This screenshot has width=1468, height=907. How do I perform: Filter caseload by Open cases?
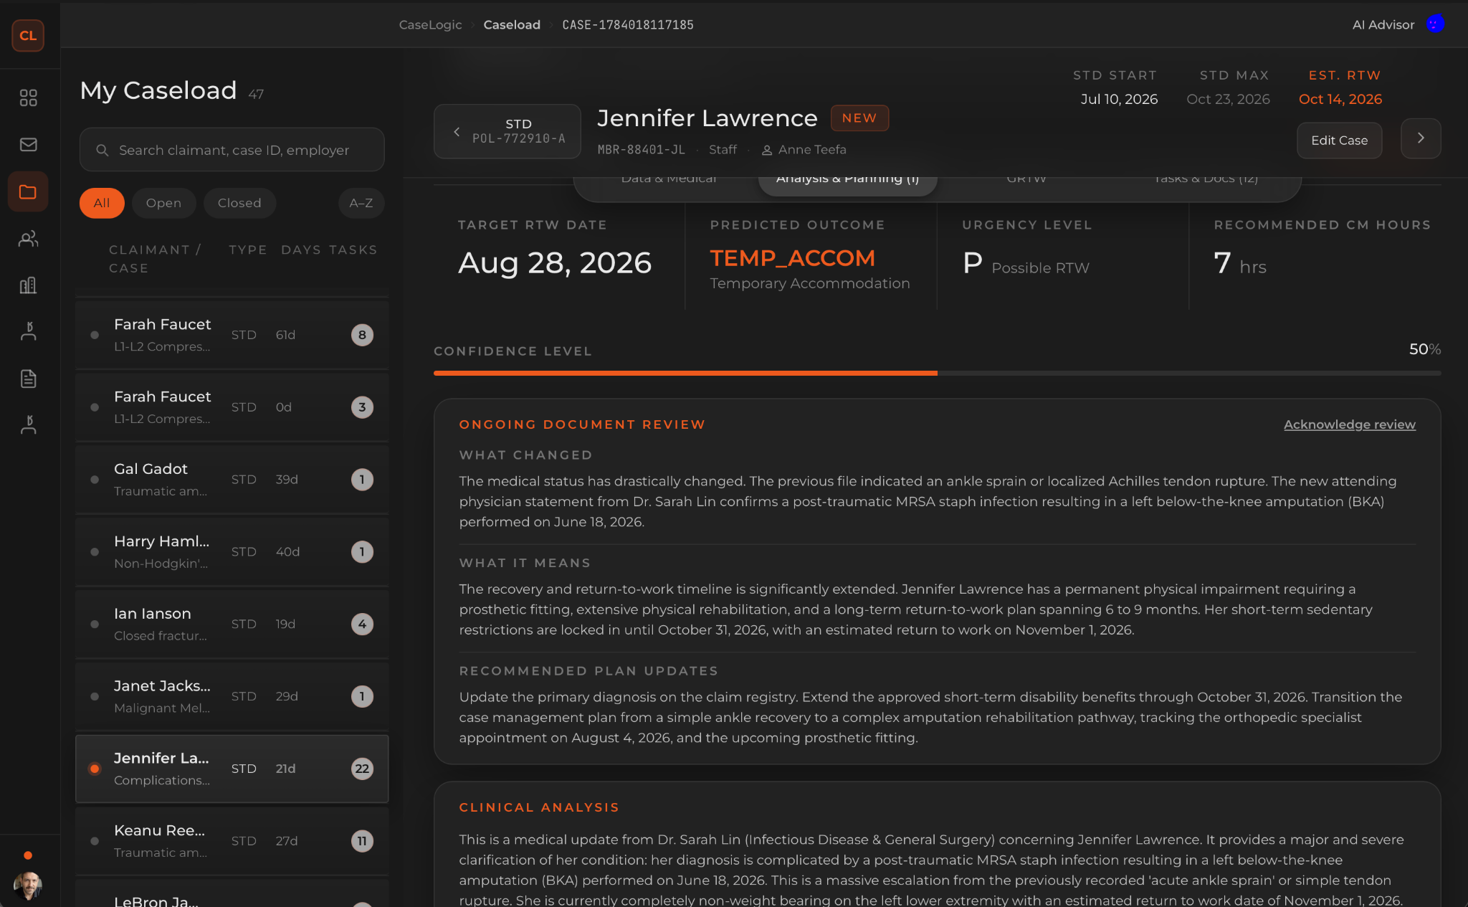tap(163, 203)
